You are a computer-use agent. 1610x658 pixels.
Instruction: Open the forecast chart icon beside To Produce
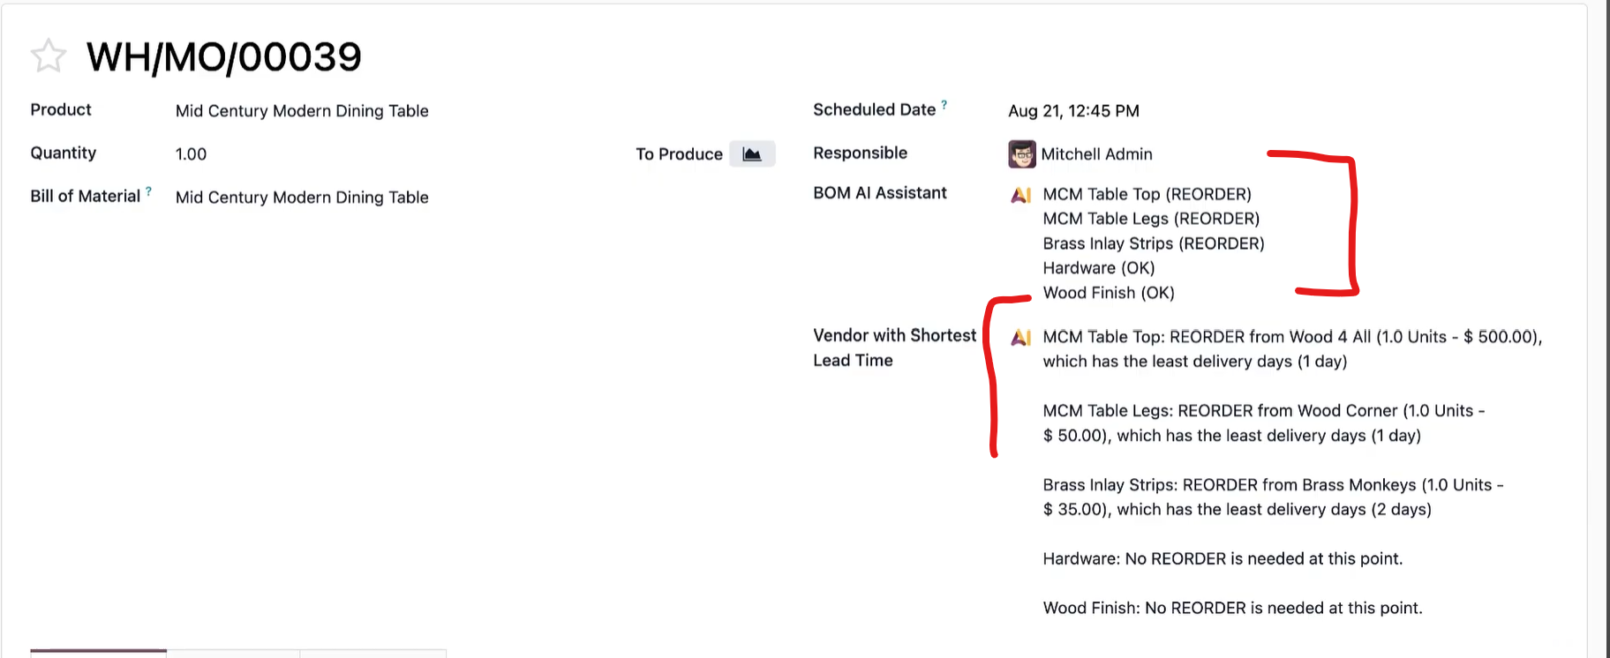pyautogui.click(x=752, y=154)
